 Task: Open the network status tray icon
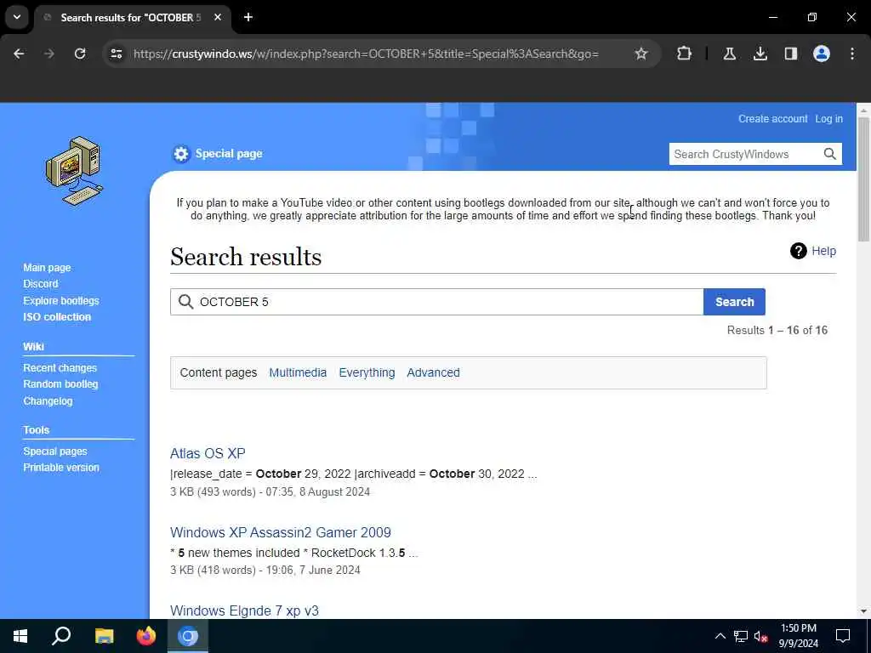pos(741,636)
